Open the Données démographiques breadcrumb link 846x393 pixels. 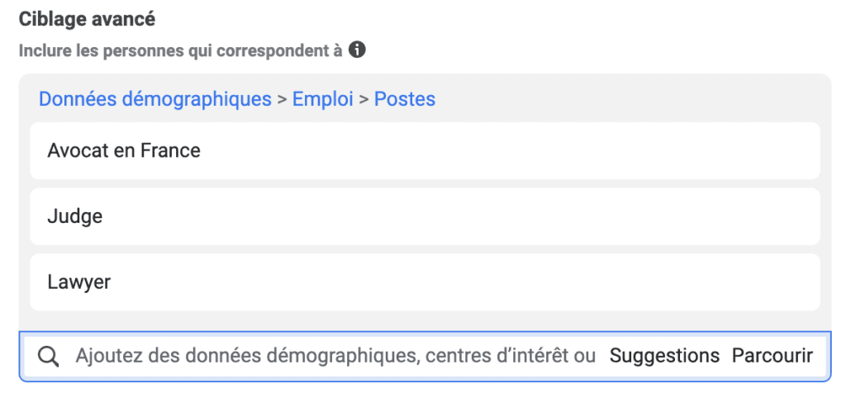[155, 100]
